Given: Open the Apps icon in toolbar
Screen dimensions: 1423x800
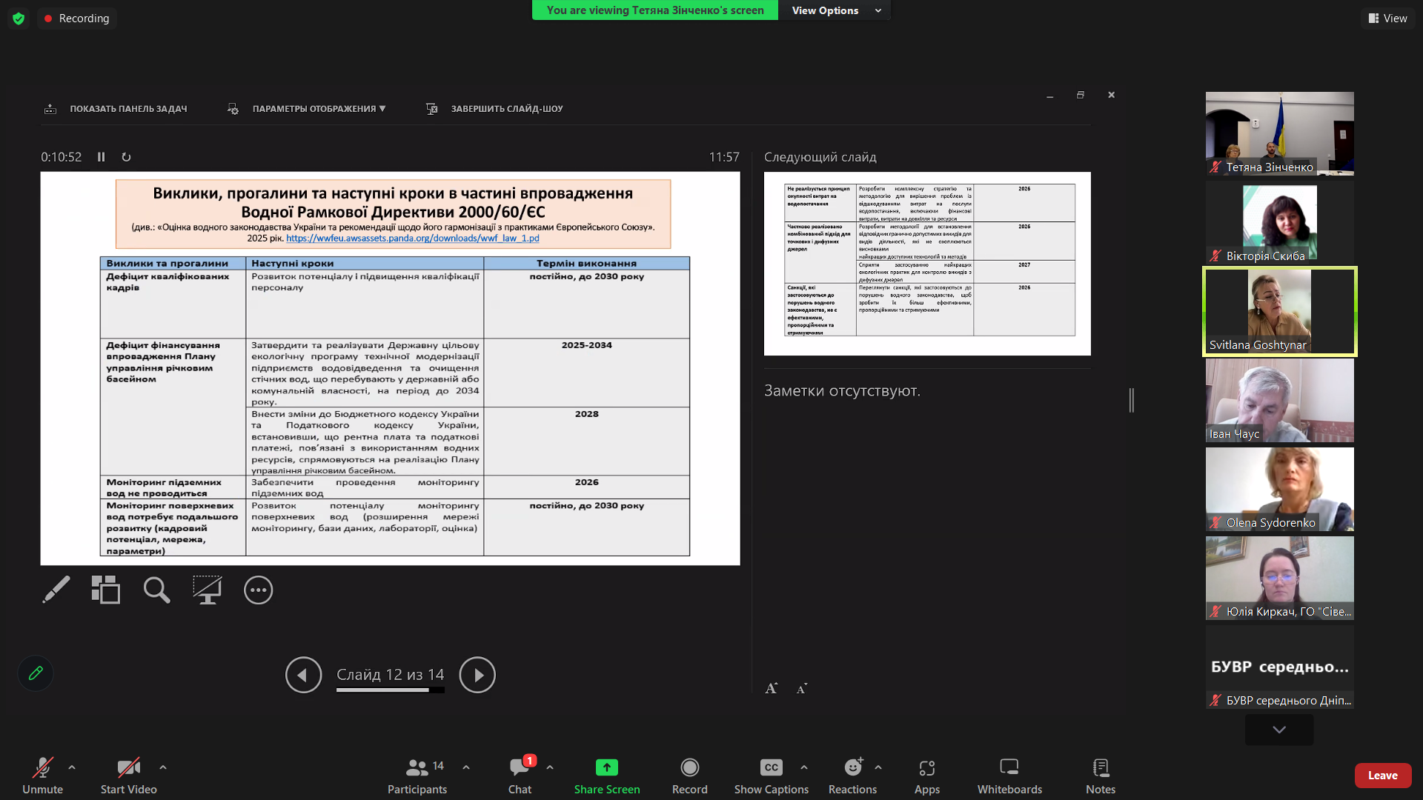Looking at the screenshot, I should point(926,767).
